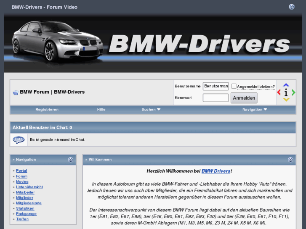Image resolution: width=306 pixels, height=229 pixels.
Task: Go to Parkgarage from the sidebar
Action: pos(26,214)
